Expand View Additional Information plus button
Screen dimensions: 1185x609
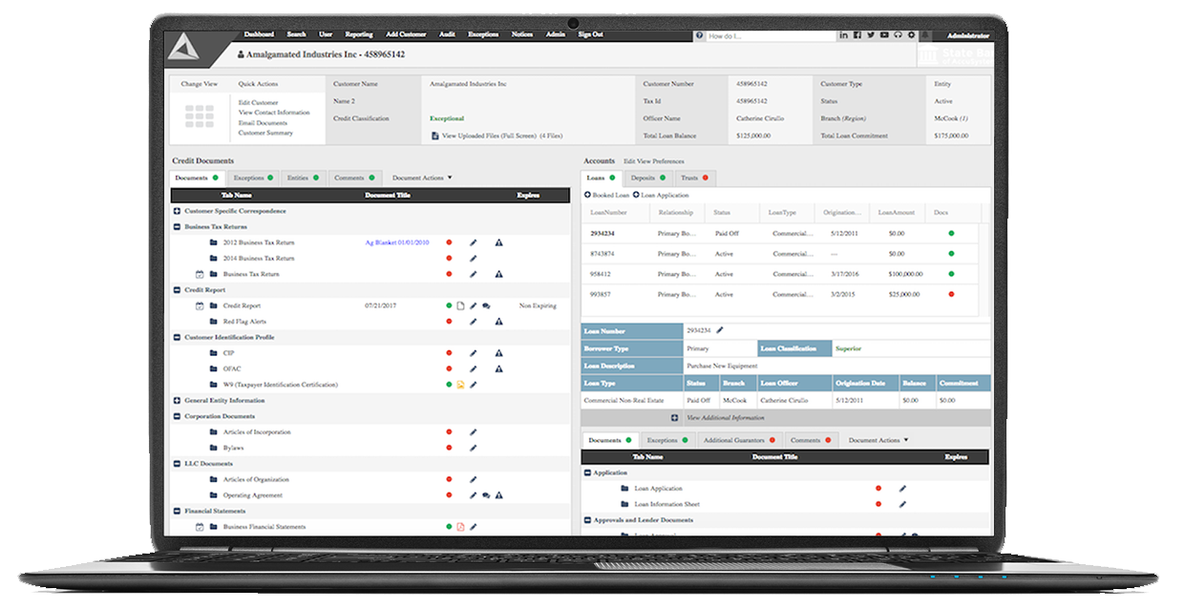pos(674,418)
